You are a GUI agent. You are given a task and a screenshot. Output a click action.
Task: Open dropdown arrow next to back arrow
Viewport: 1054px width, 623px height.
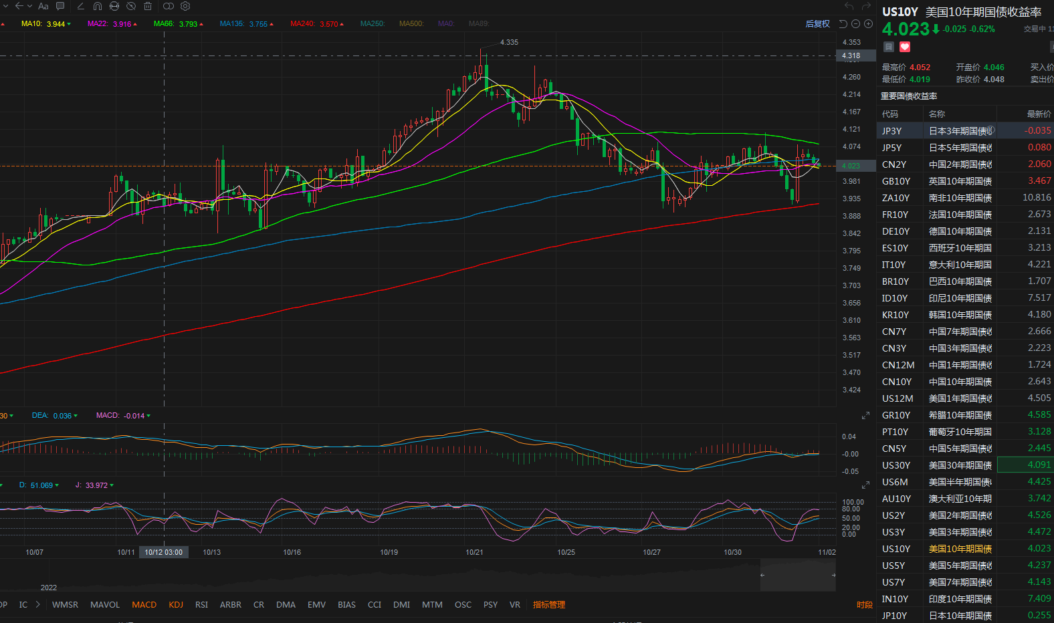tap(29, 6)
